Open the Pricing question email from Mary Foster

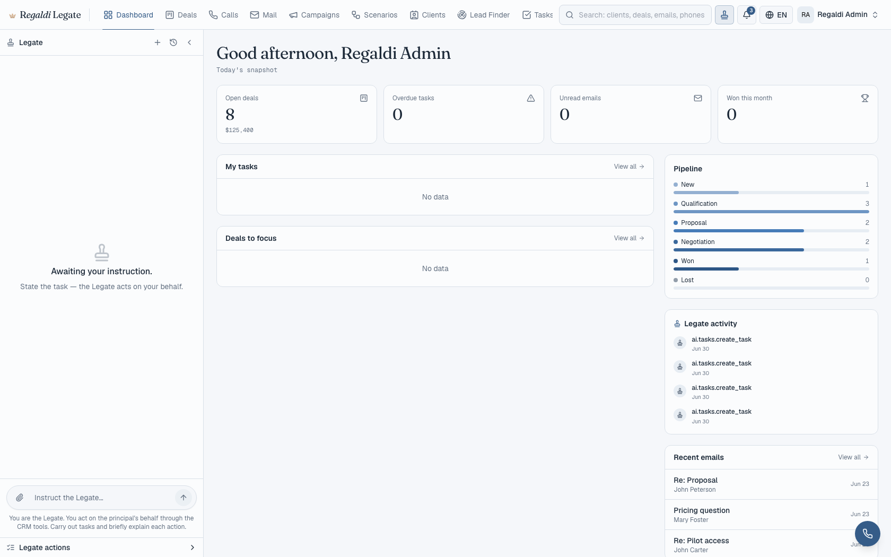(x=771, y=515)
